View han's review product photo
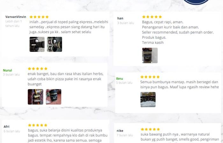The height and width of the screenshot is (143, 223). point(150,55)
